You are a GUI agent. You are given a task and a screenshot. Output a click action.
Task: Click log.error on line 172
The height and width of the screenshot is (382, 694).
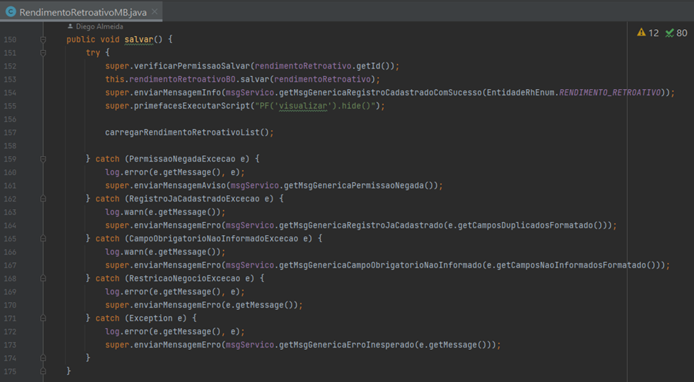click(127, 331)
